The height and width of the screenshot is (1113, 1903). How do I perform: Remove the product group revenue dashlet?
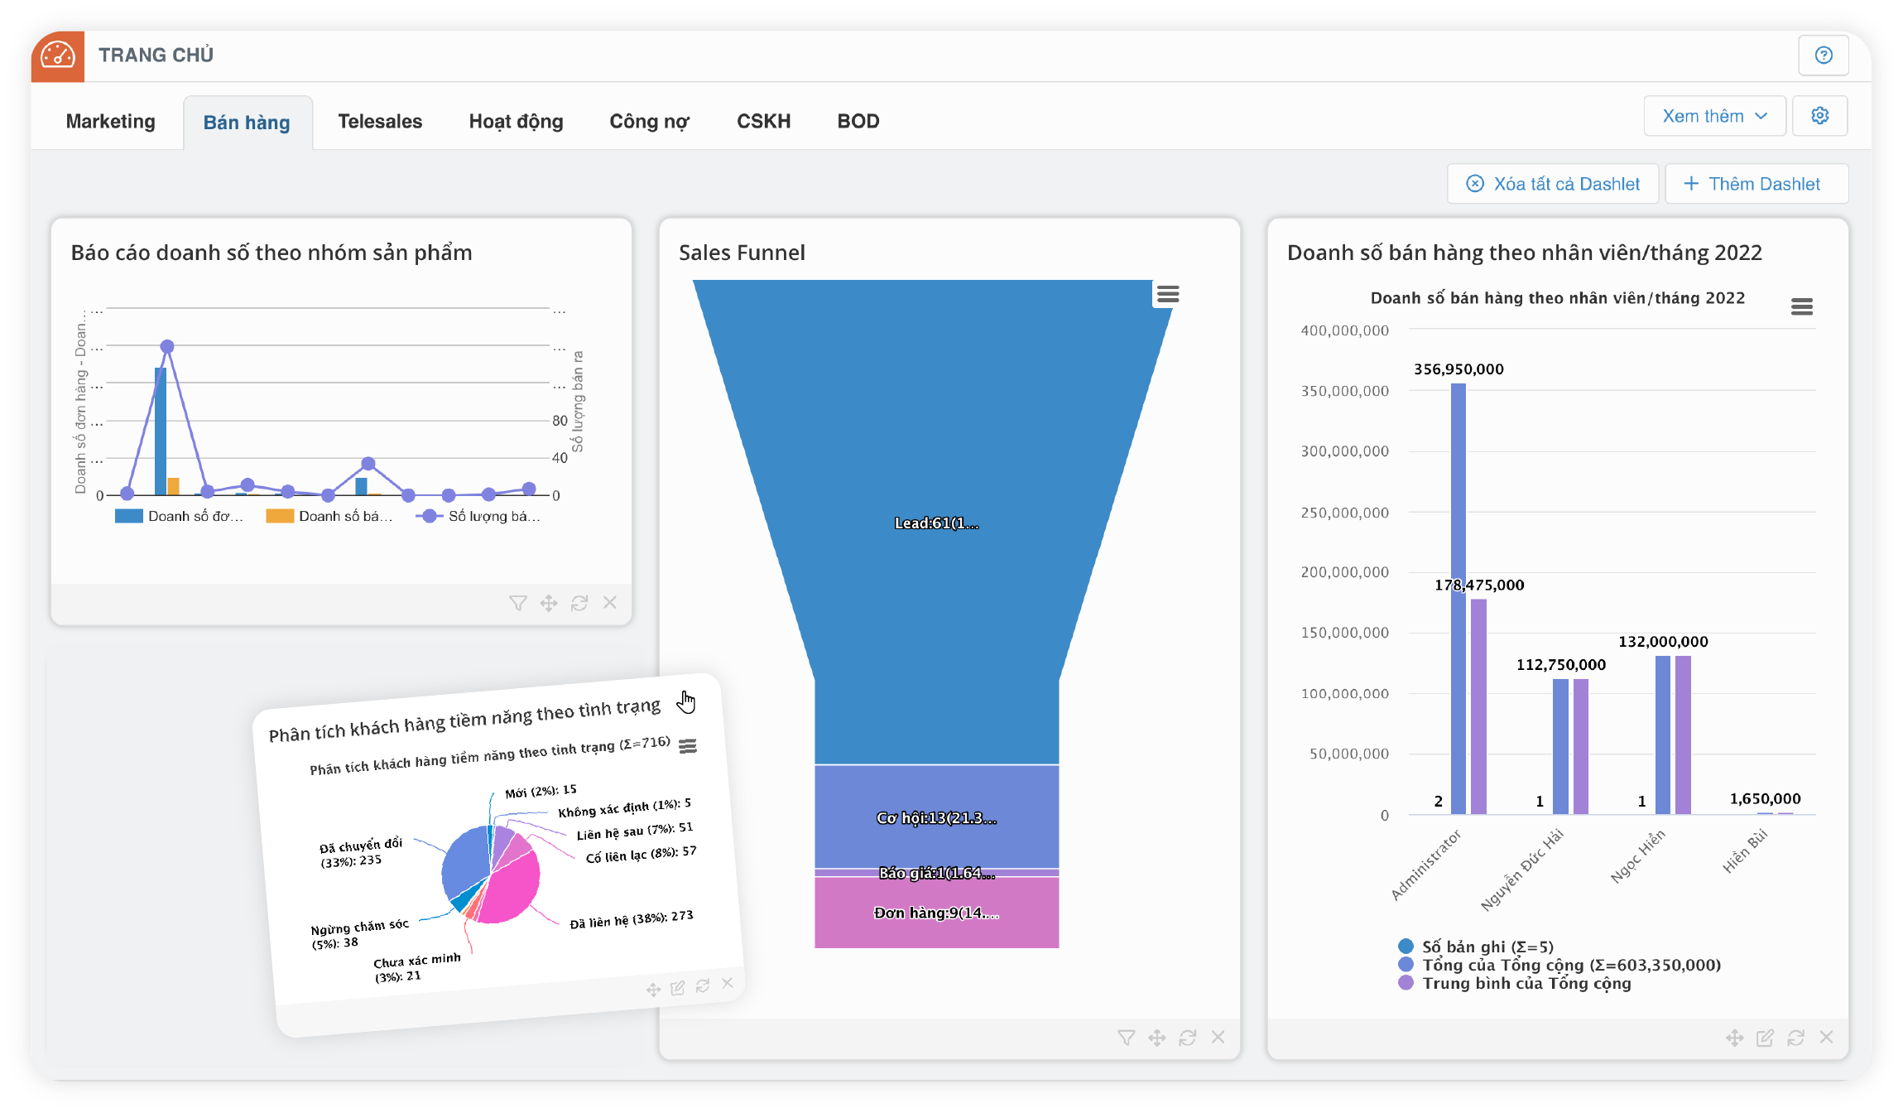point(610,603)
